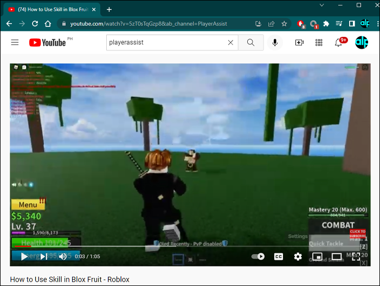Click the 0:03 / 1:05 time display
Viewport: 380px width, 286px height.
[87, 256]
